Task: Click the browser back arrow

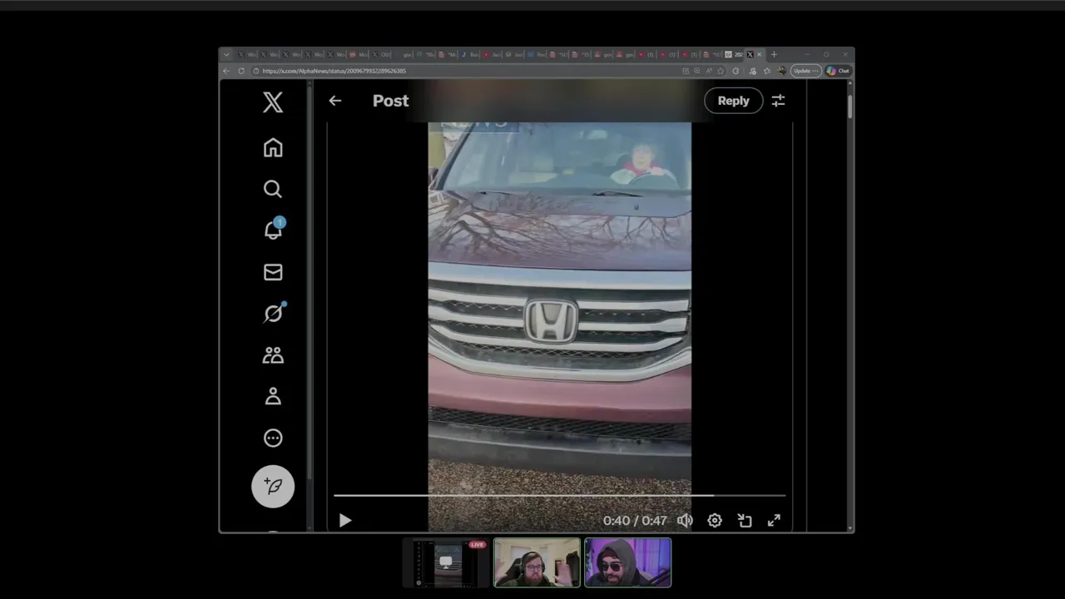Action: coord(226,71)
